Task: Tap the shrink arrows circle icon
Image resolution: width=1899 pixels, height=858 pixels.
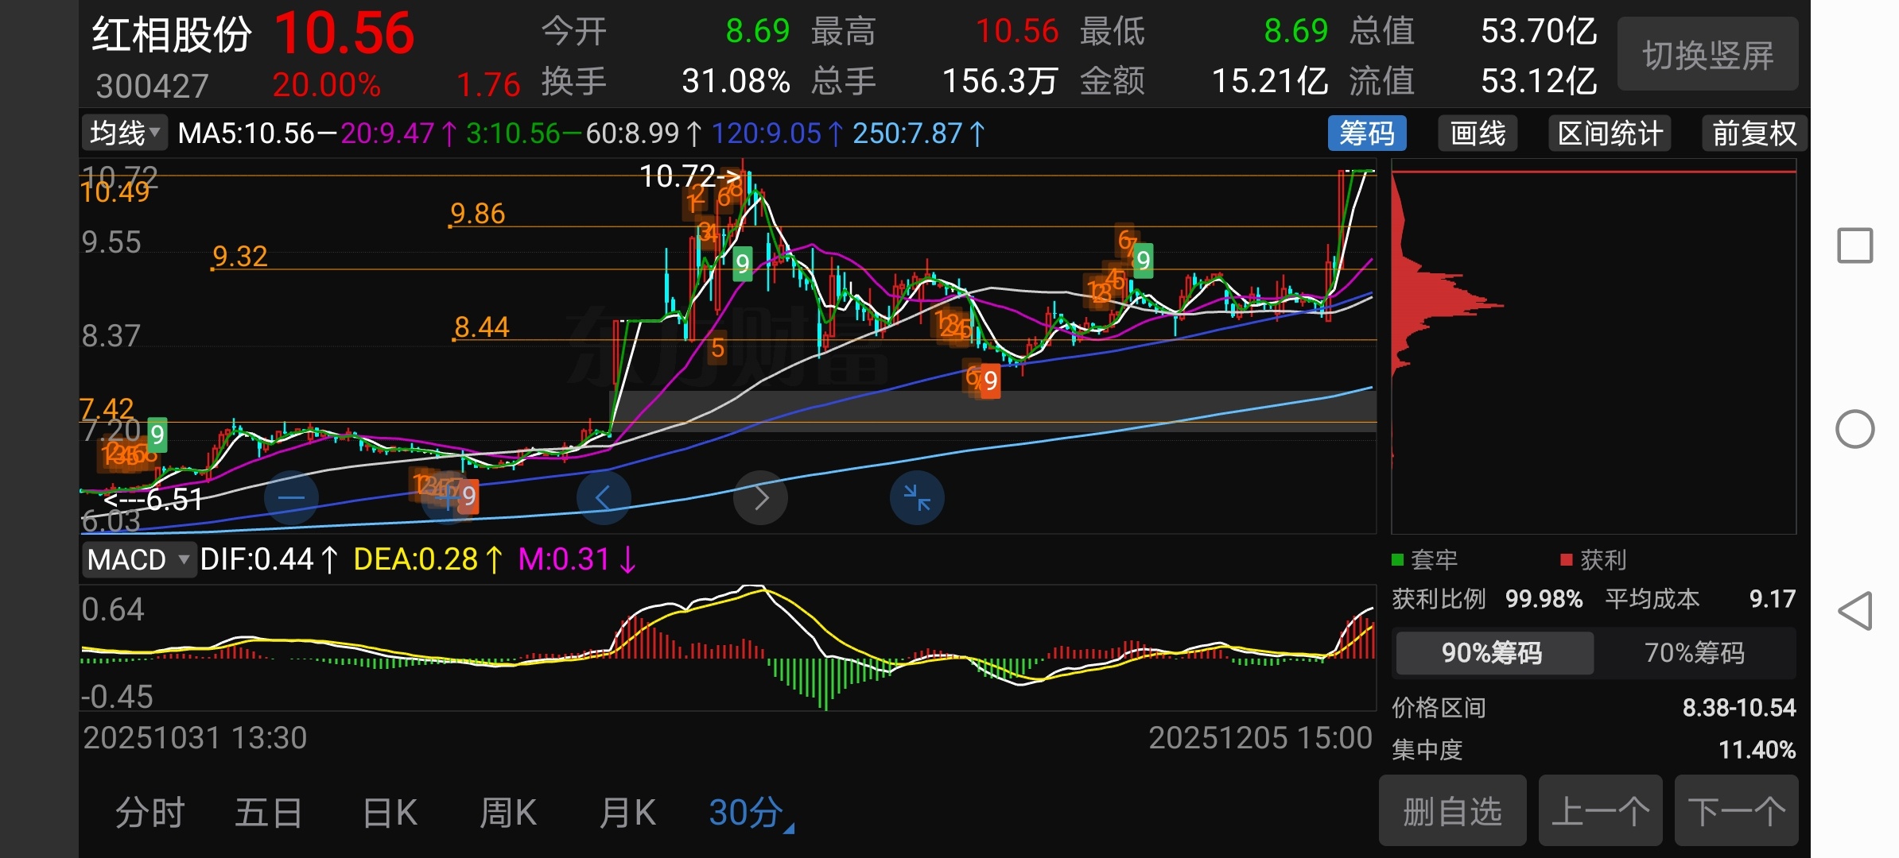Action: (917, 498)
